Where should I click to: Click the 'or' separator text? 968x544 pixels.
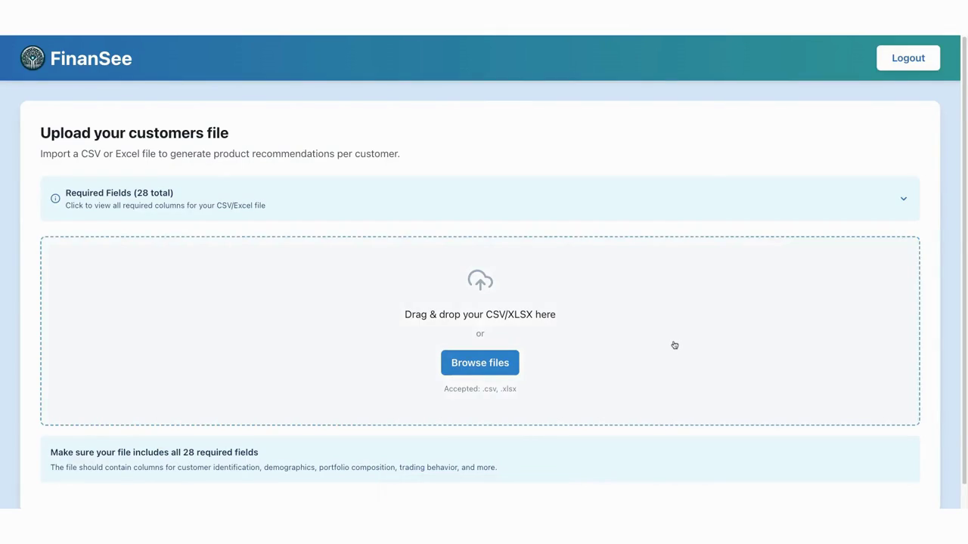pos(480,333)
